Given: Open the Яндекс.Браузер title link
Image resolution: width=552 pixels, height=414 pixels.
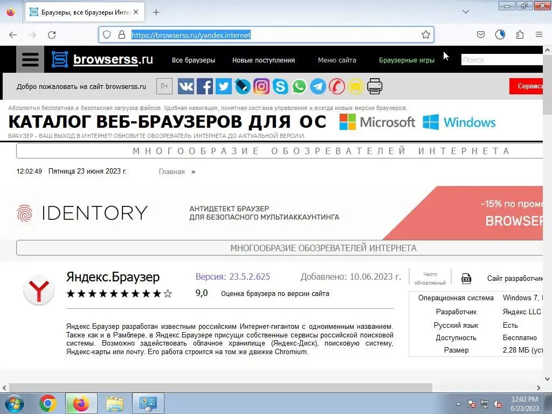Looking at the screenshot, I should pos(113,277).
